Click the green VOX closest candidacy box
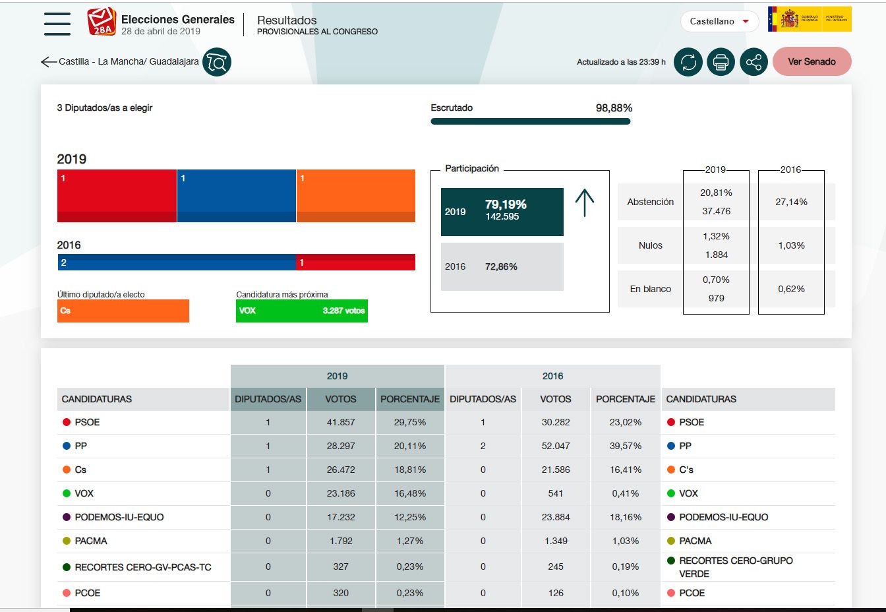 [x=302, y=311]
